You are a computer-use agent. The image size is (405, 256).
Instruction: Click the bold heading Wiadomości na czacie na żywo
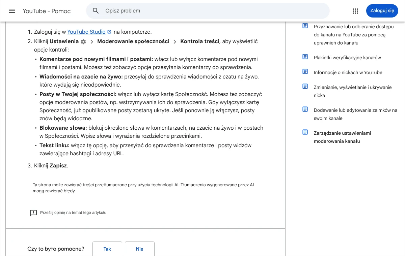[x=81, y=76]
